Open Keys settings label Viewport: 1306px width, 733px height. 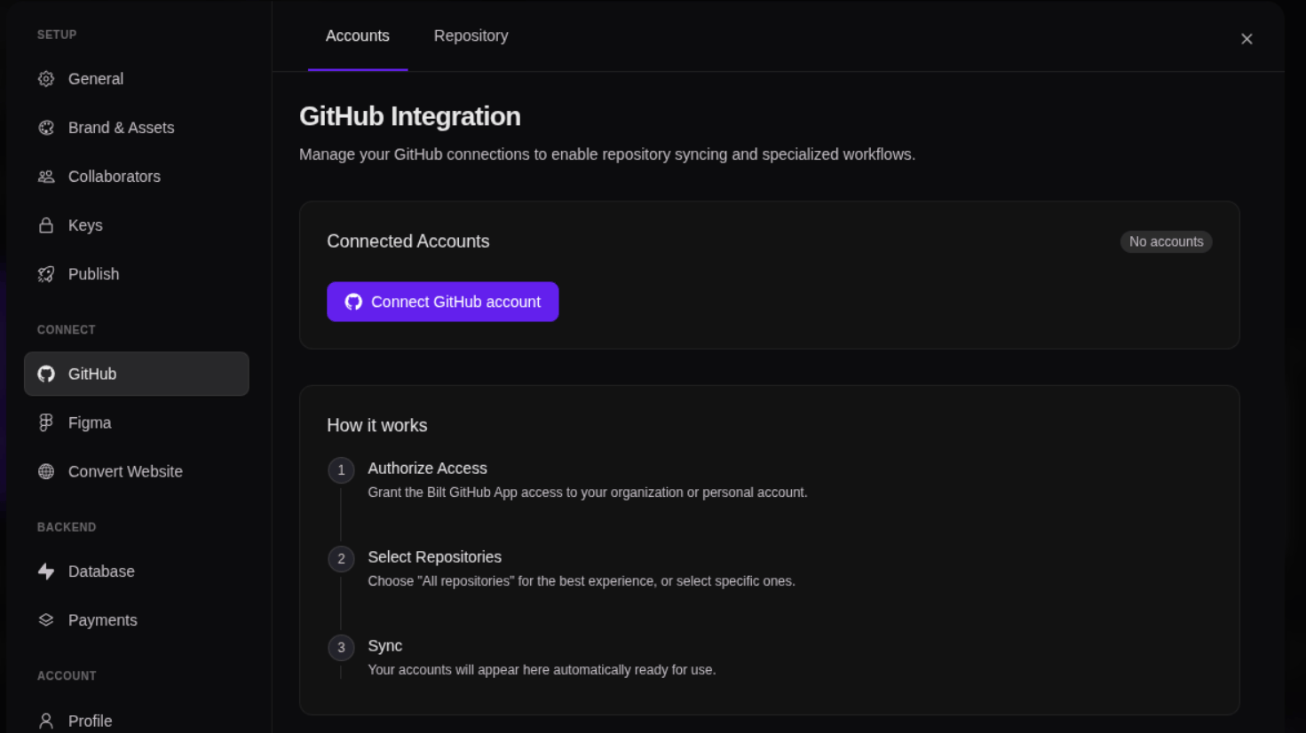(85, 225)
